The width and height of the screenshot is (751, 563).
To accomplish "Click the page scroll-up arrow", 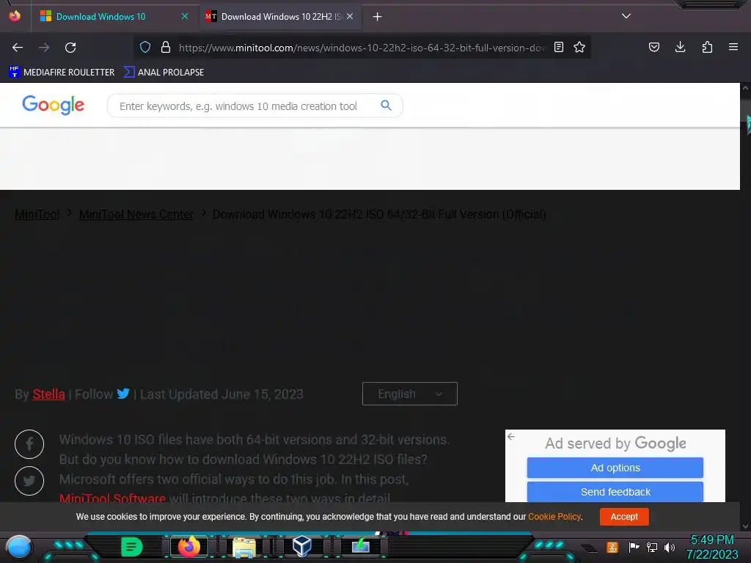I will tap(745, 88).
